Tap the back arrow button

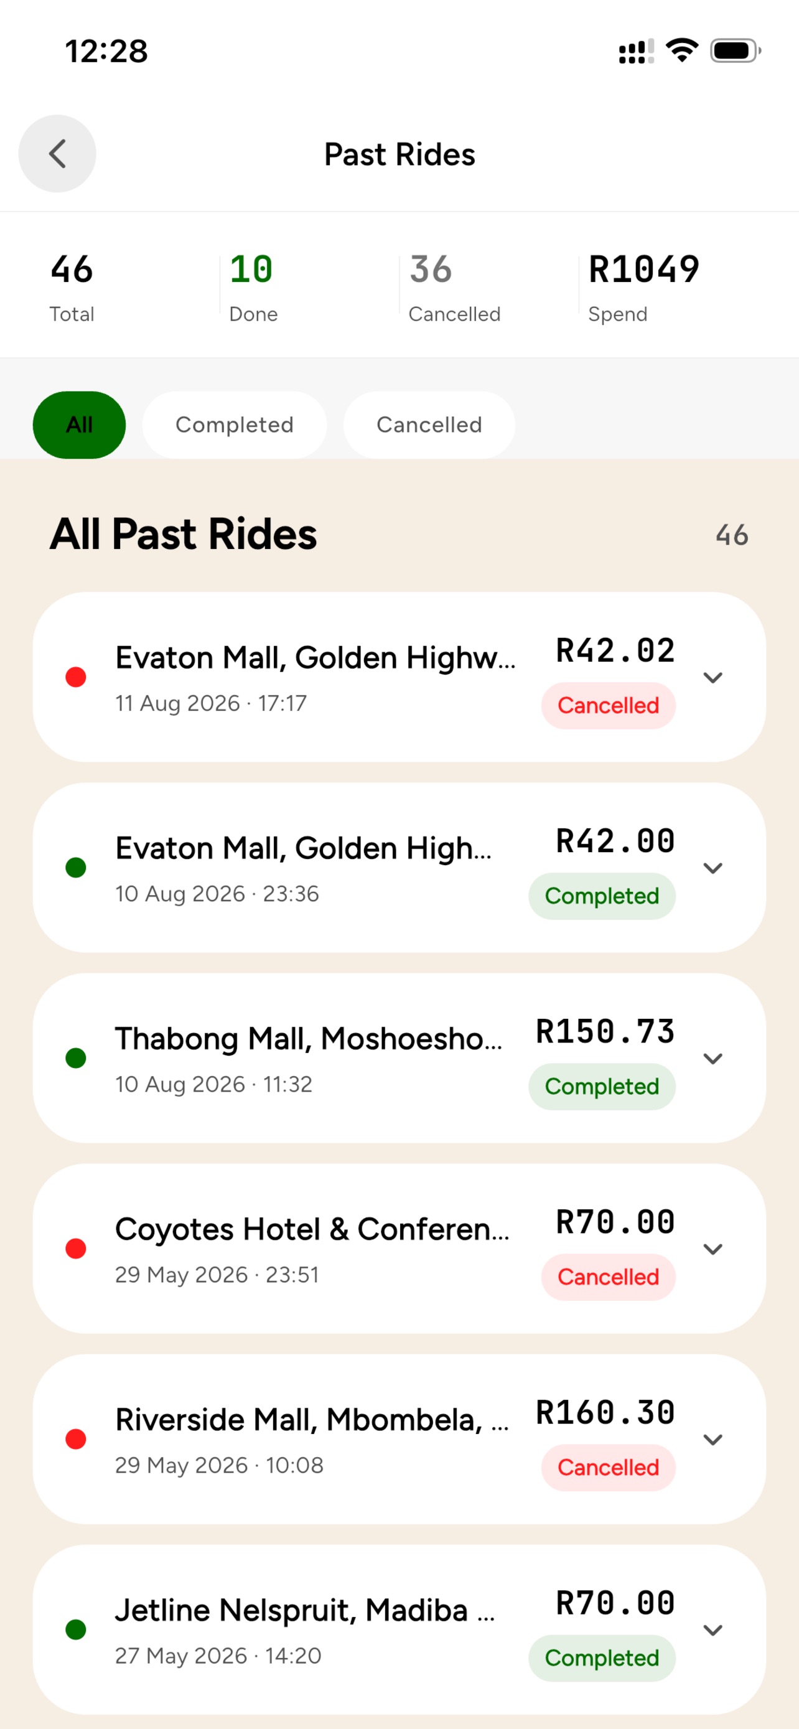pyautogui.click(x=57, y=154)
